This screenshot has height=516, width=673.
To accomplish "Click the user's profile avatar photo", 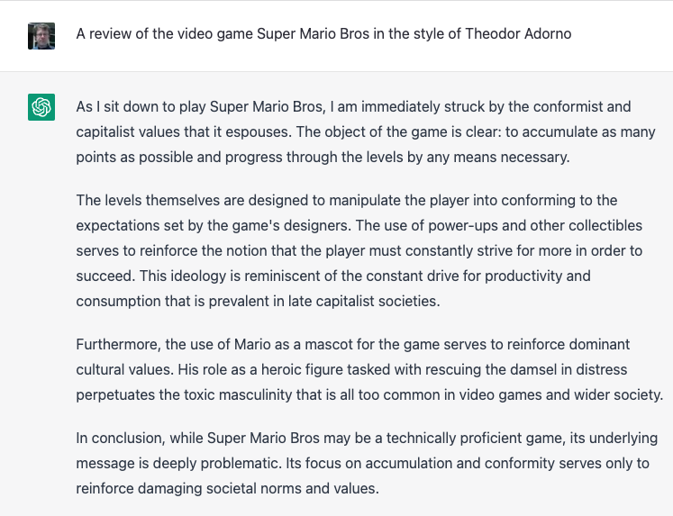I will pos(41,36).
